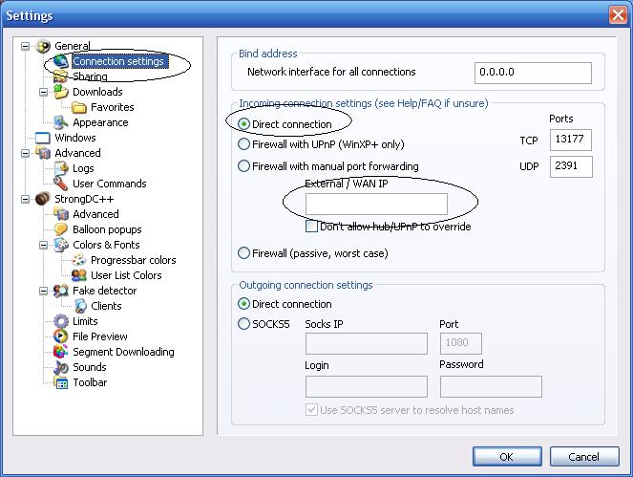Select the Toolbar icon in tree
This screenshot has height=477, width=633.
61,382
